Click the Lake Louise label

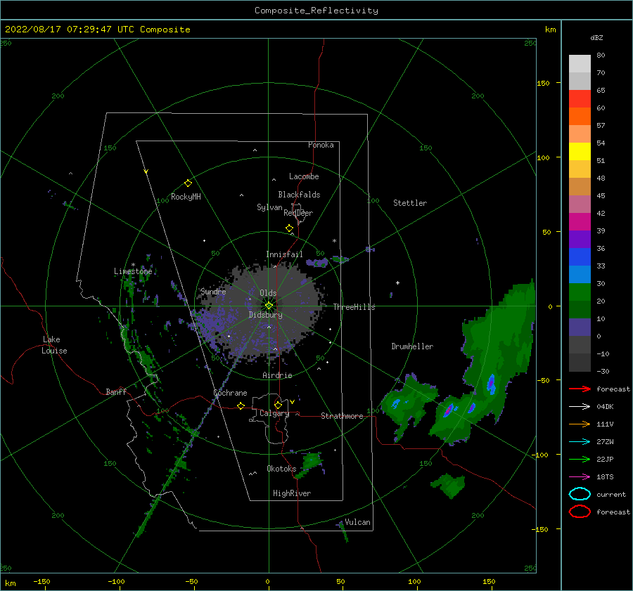point(54,345)
